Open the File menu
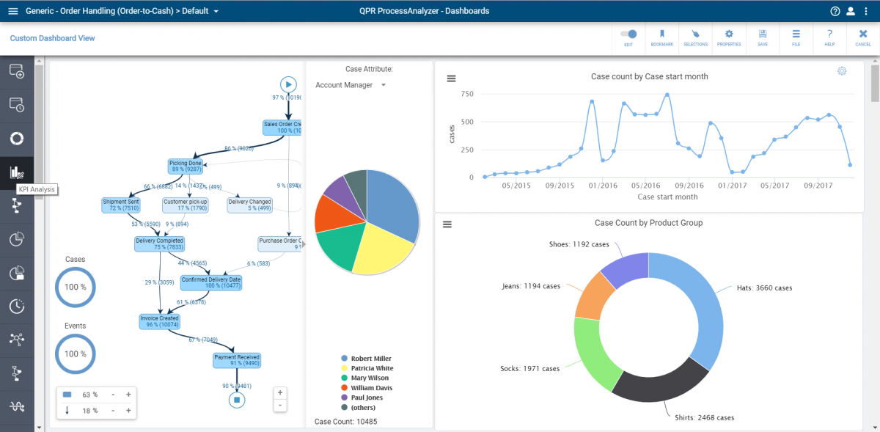This screenshot has height=432, width=880. click(x=796, y=38)
